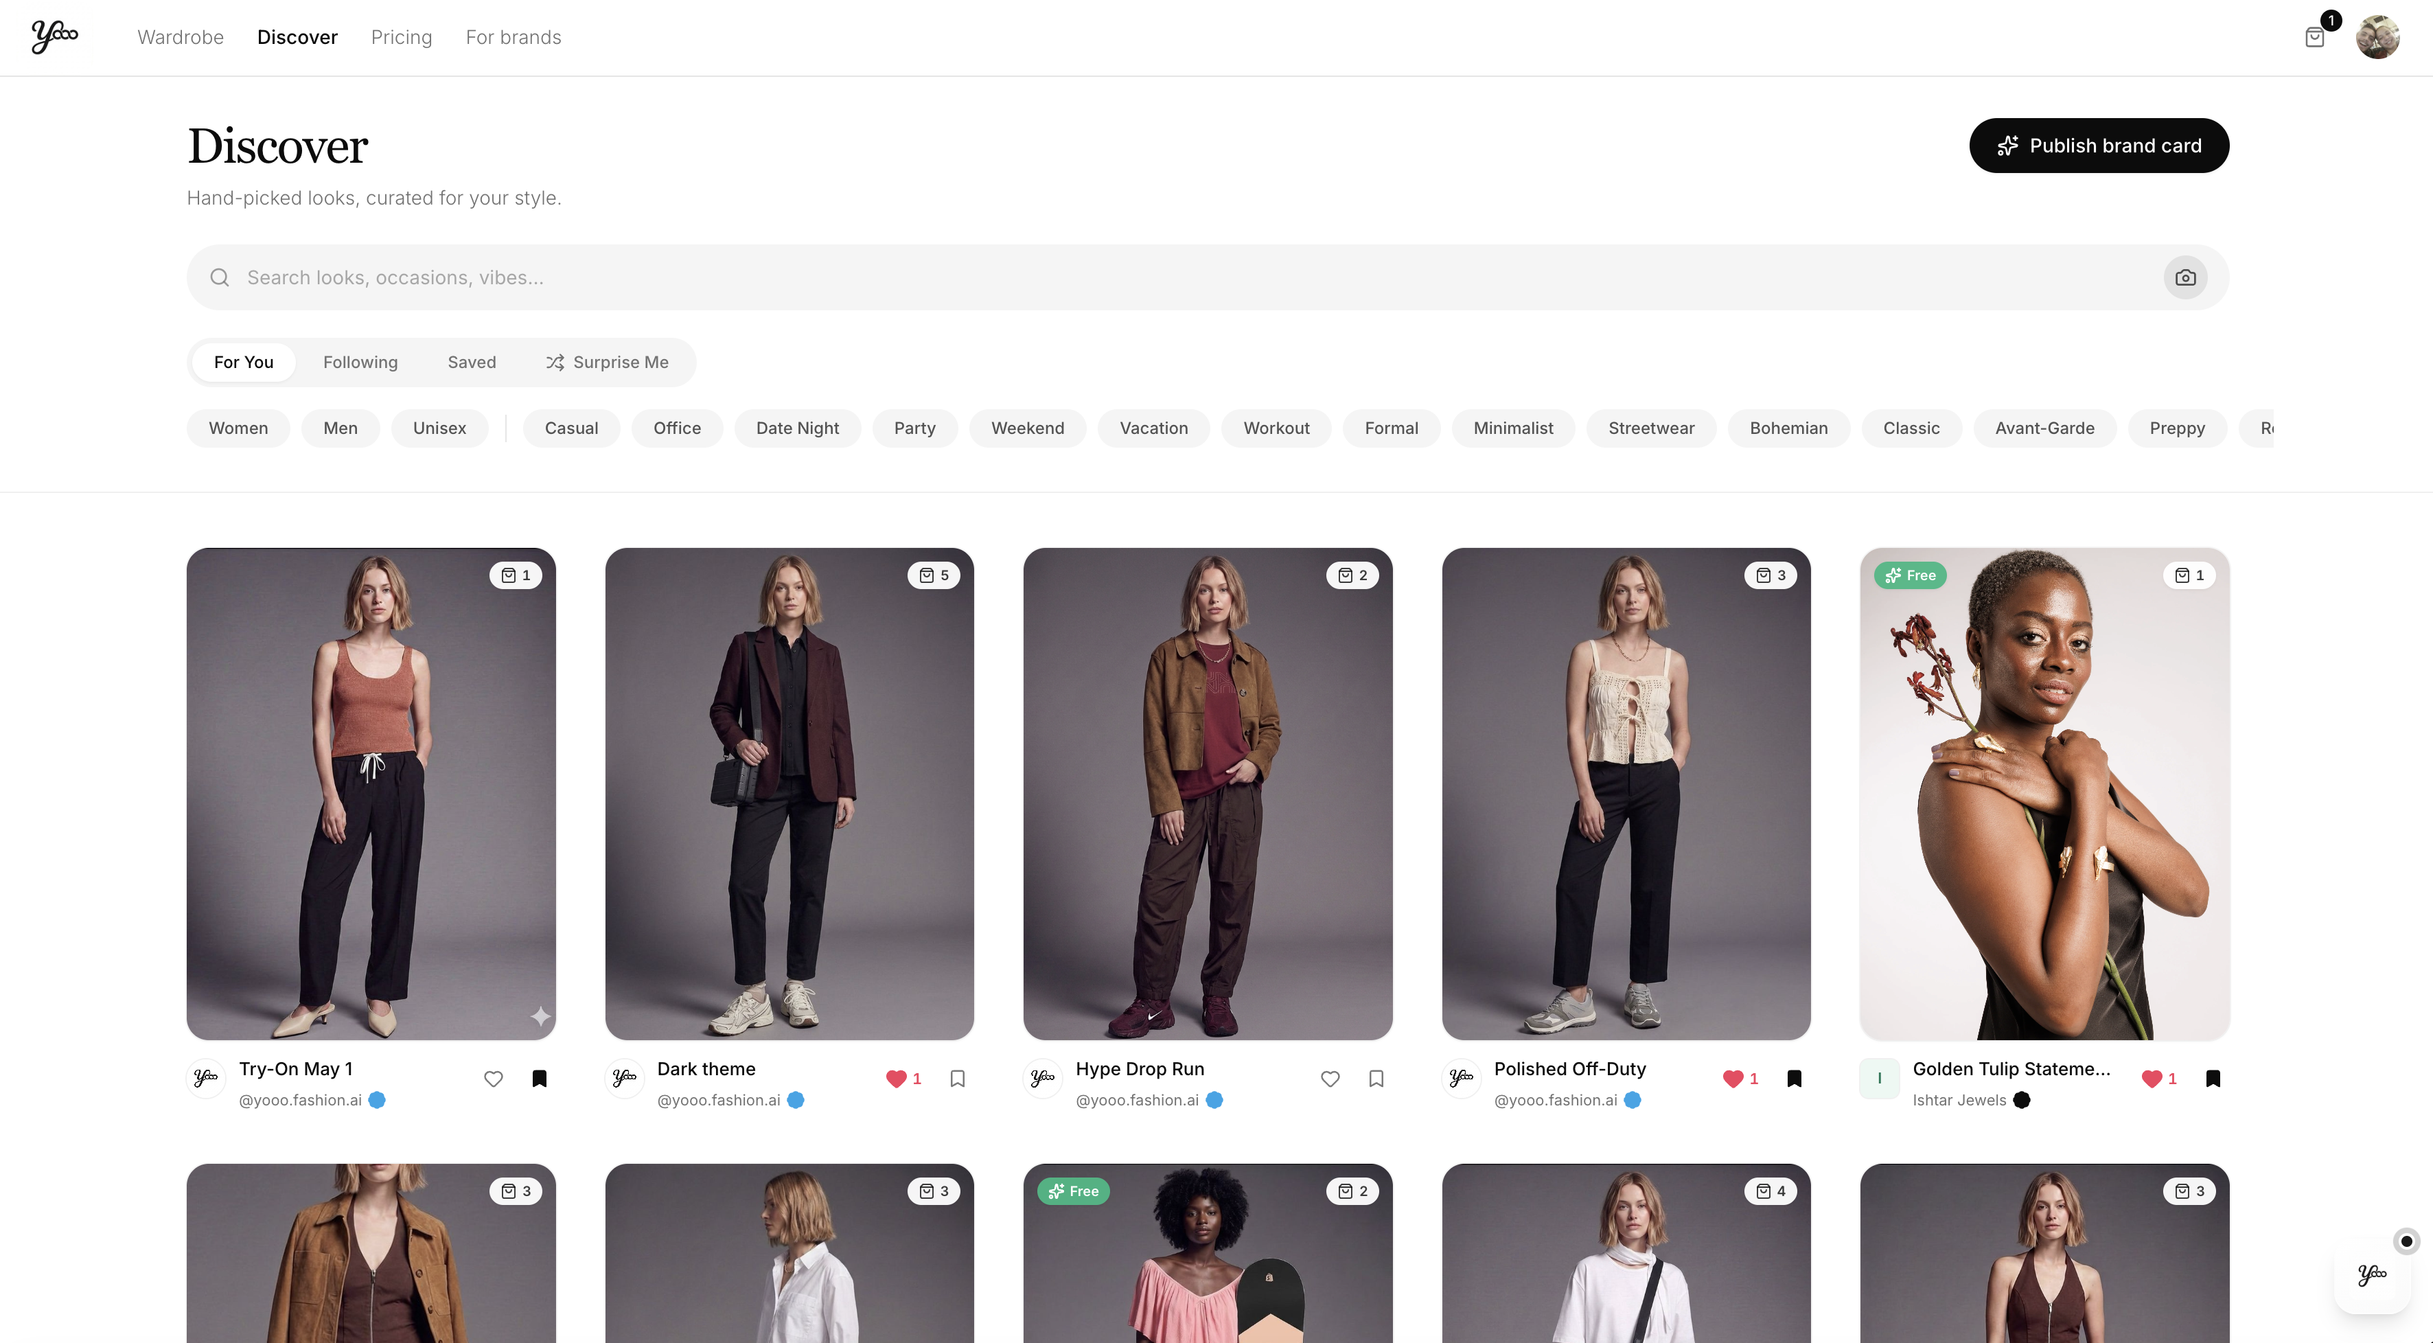Bookmark the Hype Drop Run look

1376,1079
